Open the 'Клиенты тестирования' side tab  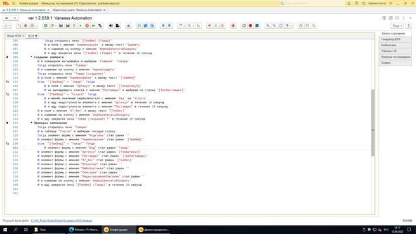[x=395, y=57]
